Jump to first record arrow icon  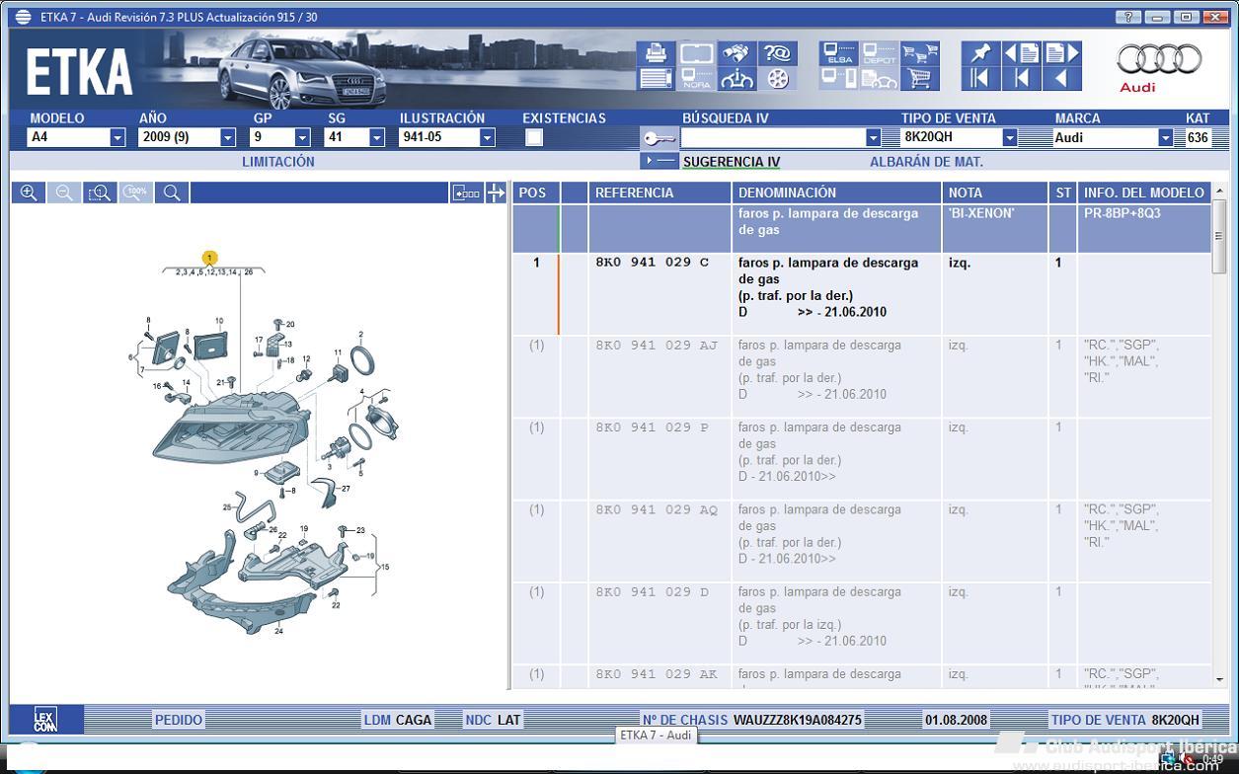coord(980,79)
